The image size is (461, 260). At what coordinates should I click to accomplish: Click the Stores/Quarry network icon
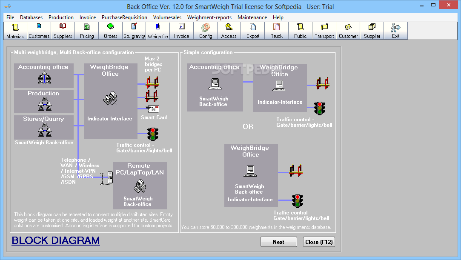tap(45, 130)
